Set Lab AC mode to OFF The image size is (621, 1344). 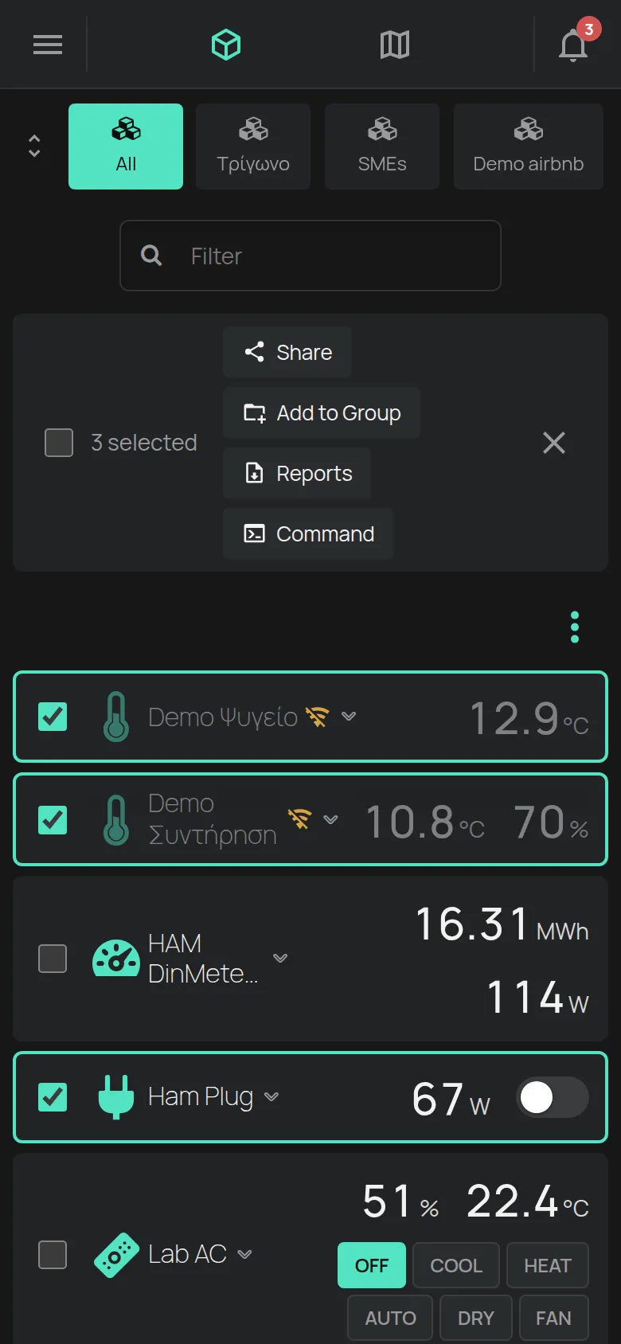pos(372,1265)
